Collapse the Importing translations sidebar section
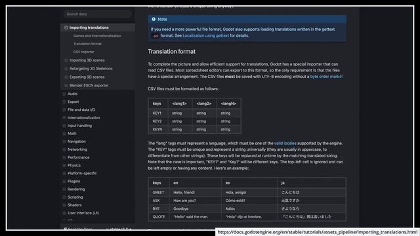 click(66, 28)
